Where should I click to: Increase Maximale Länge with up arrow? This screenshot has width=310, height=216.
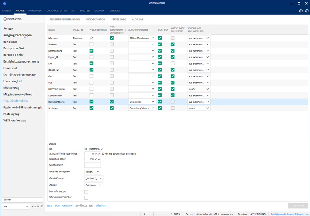[x=99, y=159]
